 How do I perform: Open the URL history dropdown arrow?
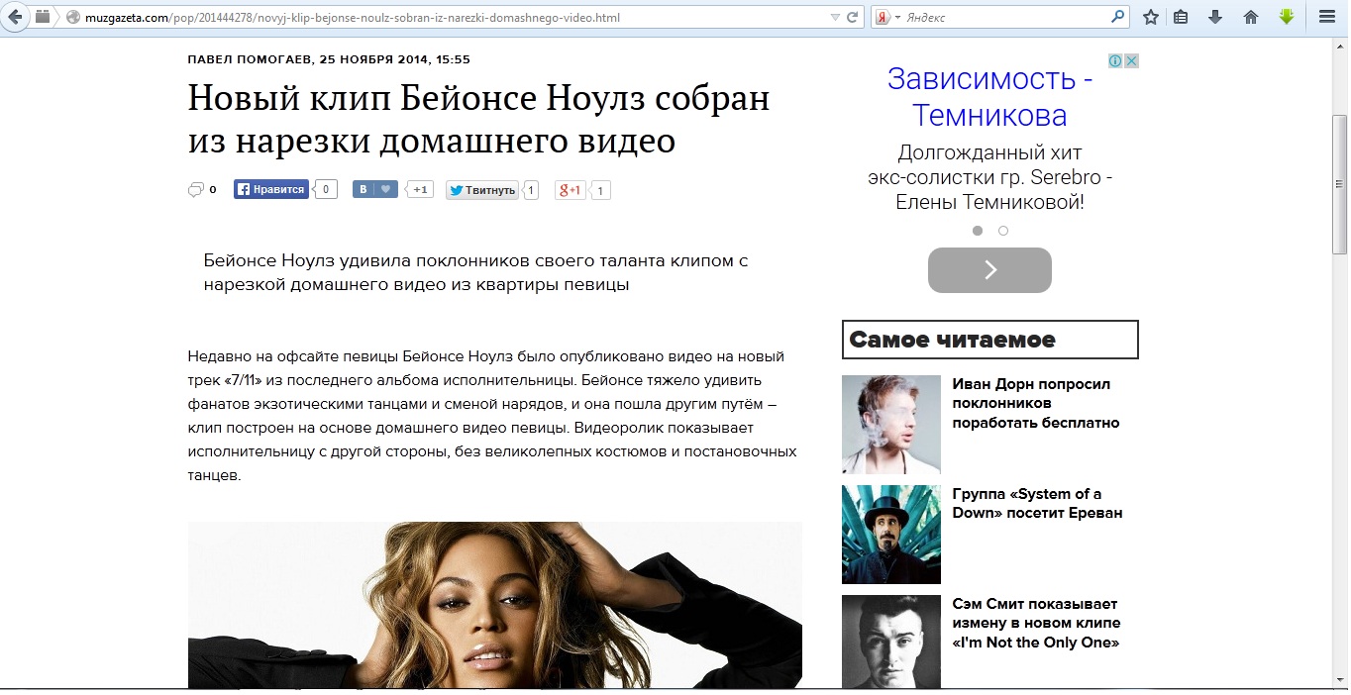pos(834,18)
